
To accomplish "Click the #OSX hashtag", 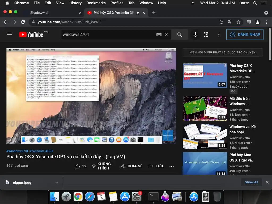I will coord(49,151).
